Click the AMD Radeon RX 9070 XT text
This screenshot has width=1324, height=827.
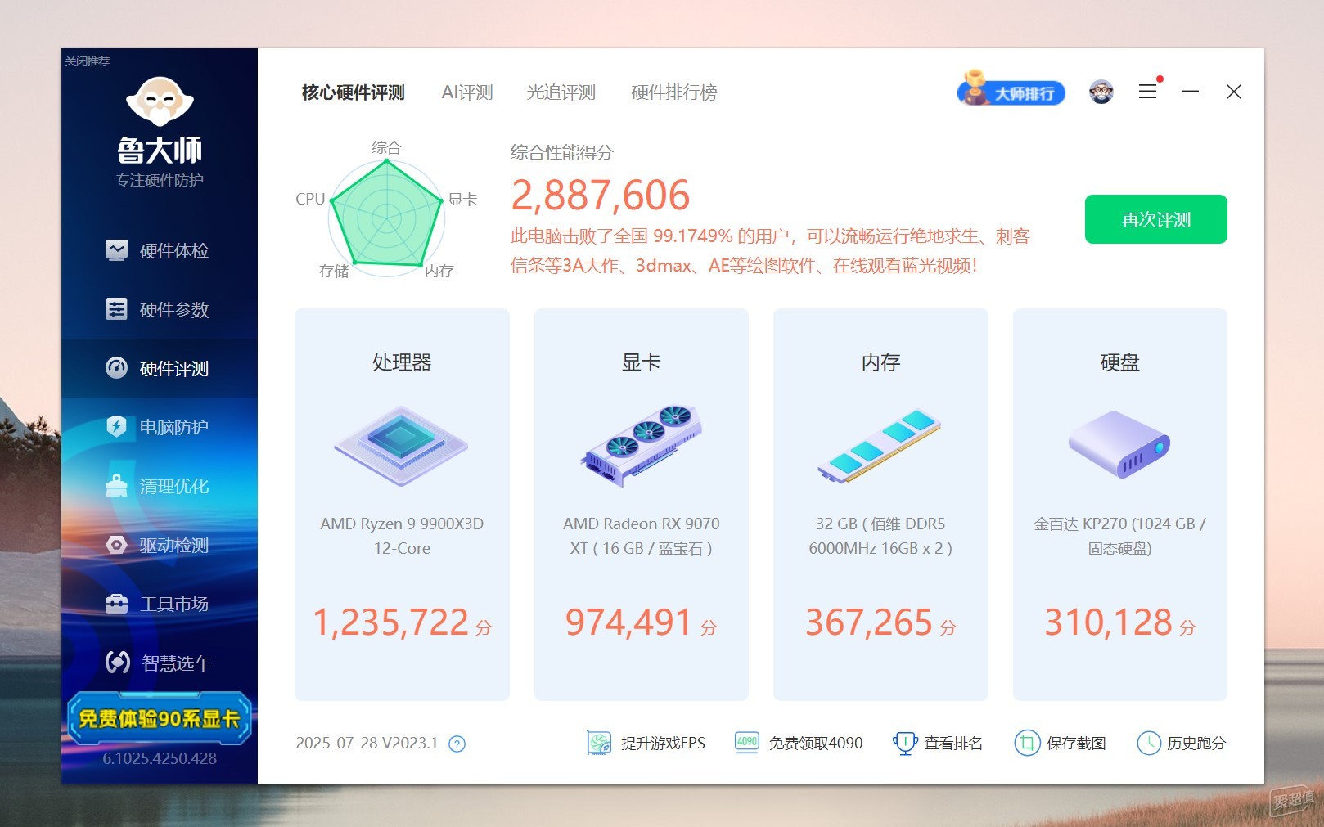pos(642,536)
